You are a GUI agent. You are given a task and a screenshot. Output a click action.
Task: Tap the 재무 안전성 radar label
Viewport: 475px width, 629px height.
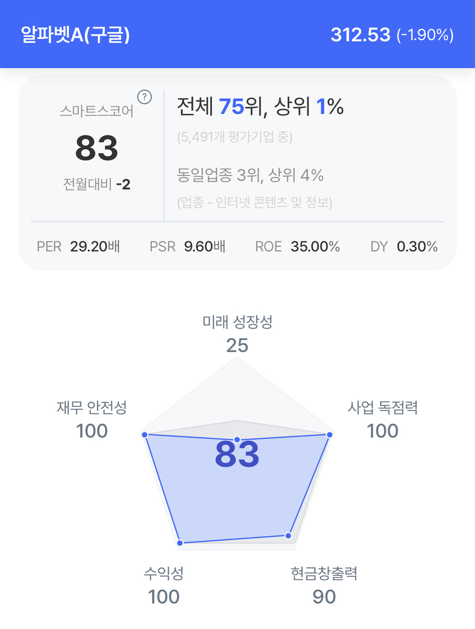(x=92, y=408)
